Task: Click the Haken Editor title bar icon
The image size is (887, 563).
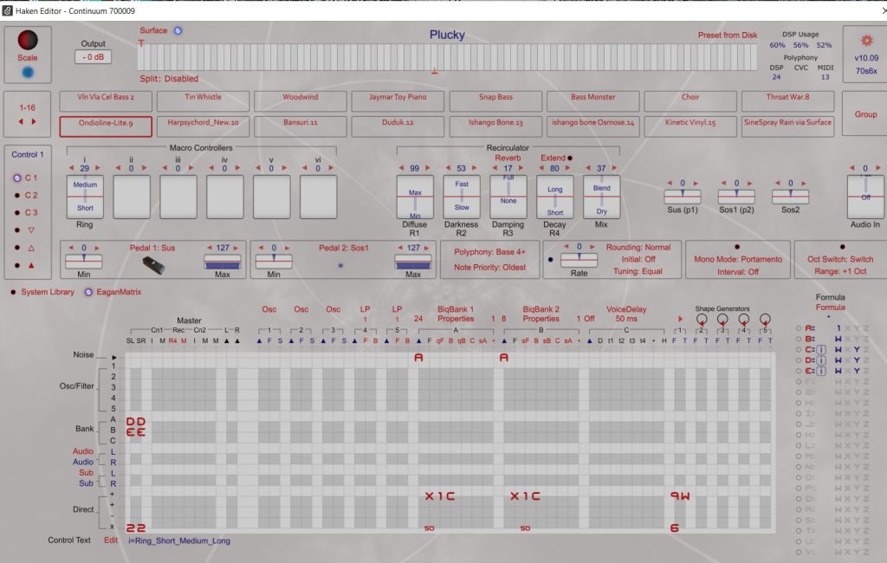Action: 7,10
